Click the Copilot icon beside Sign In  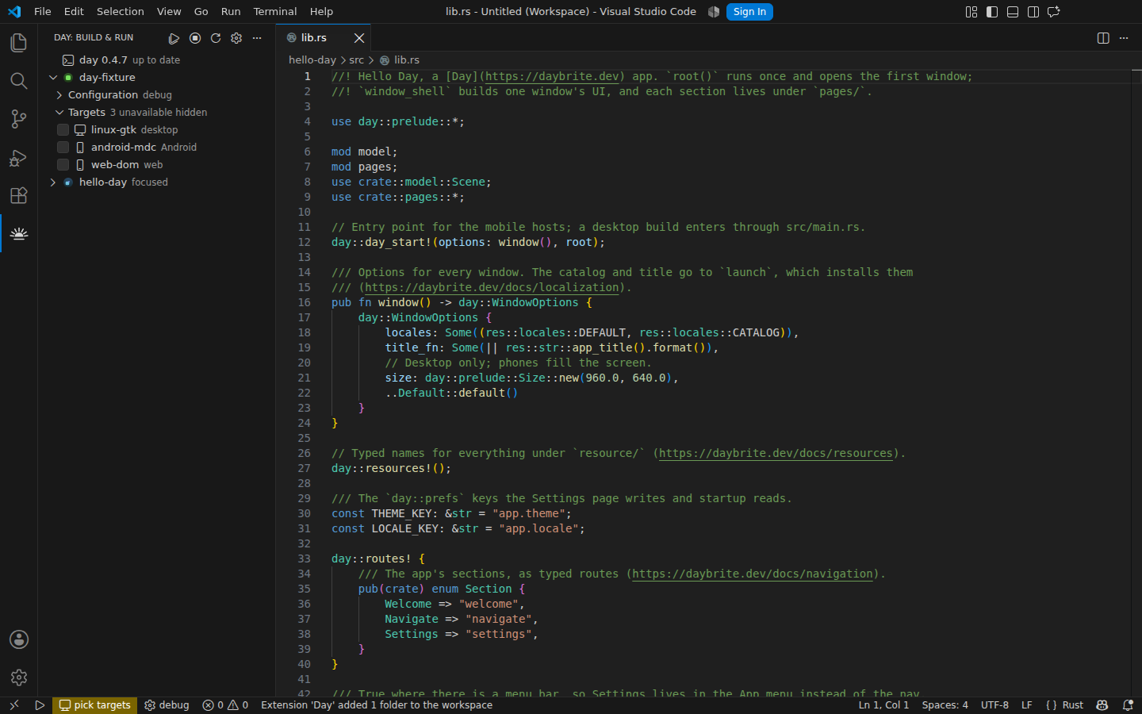pos(714,12)
